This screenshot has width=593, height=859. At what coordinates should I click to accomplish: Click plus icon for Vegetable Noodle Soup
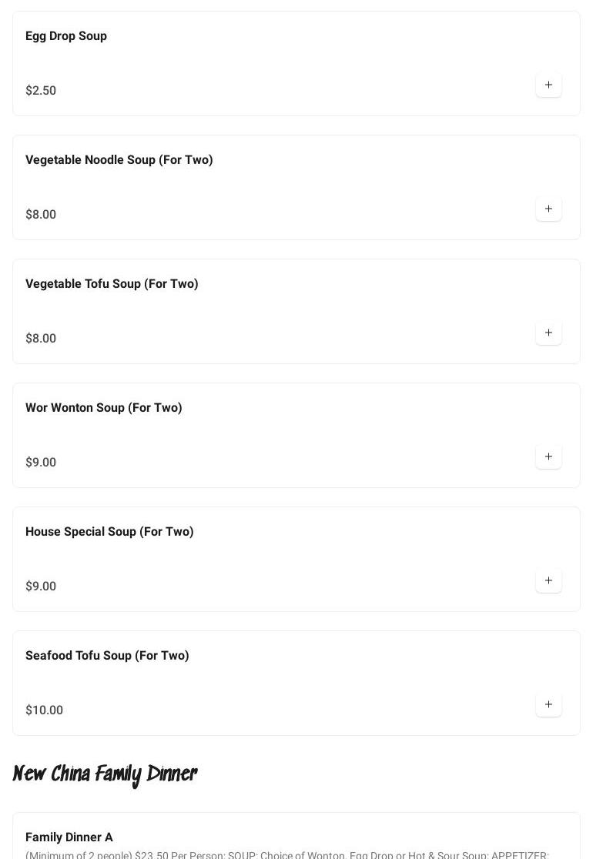(548, 209)
